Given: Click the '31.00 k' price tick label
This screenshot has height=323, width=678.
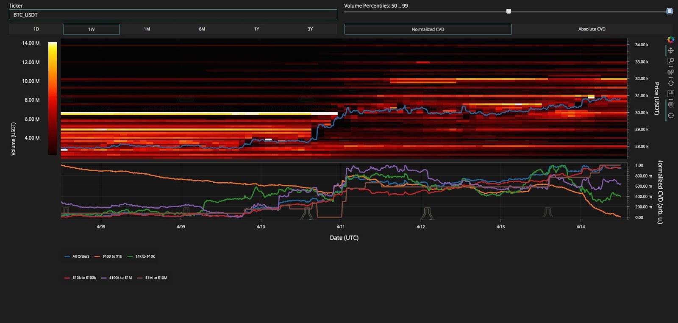Looking at the screenshot, I should [x=642, y=96].
